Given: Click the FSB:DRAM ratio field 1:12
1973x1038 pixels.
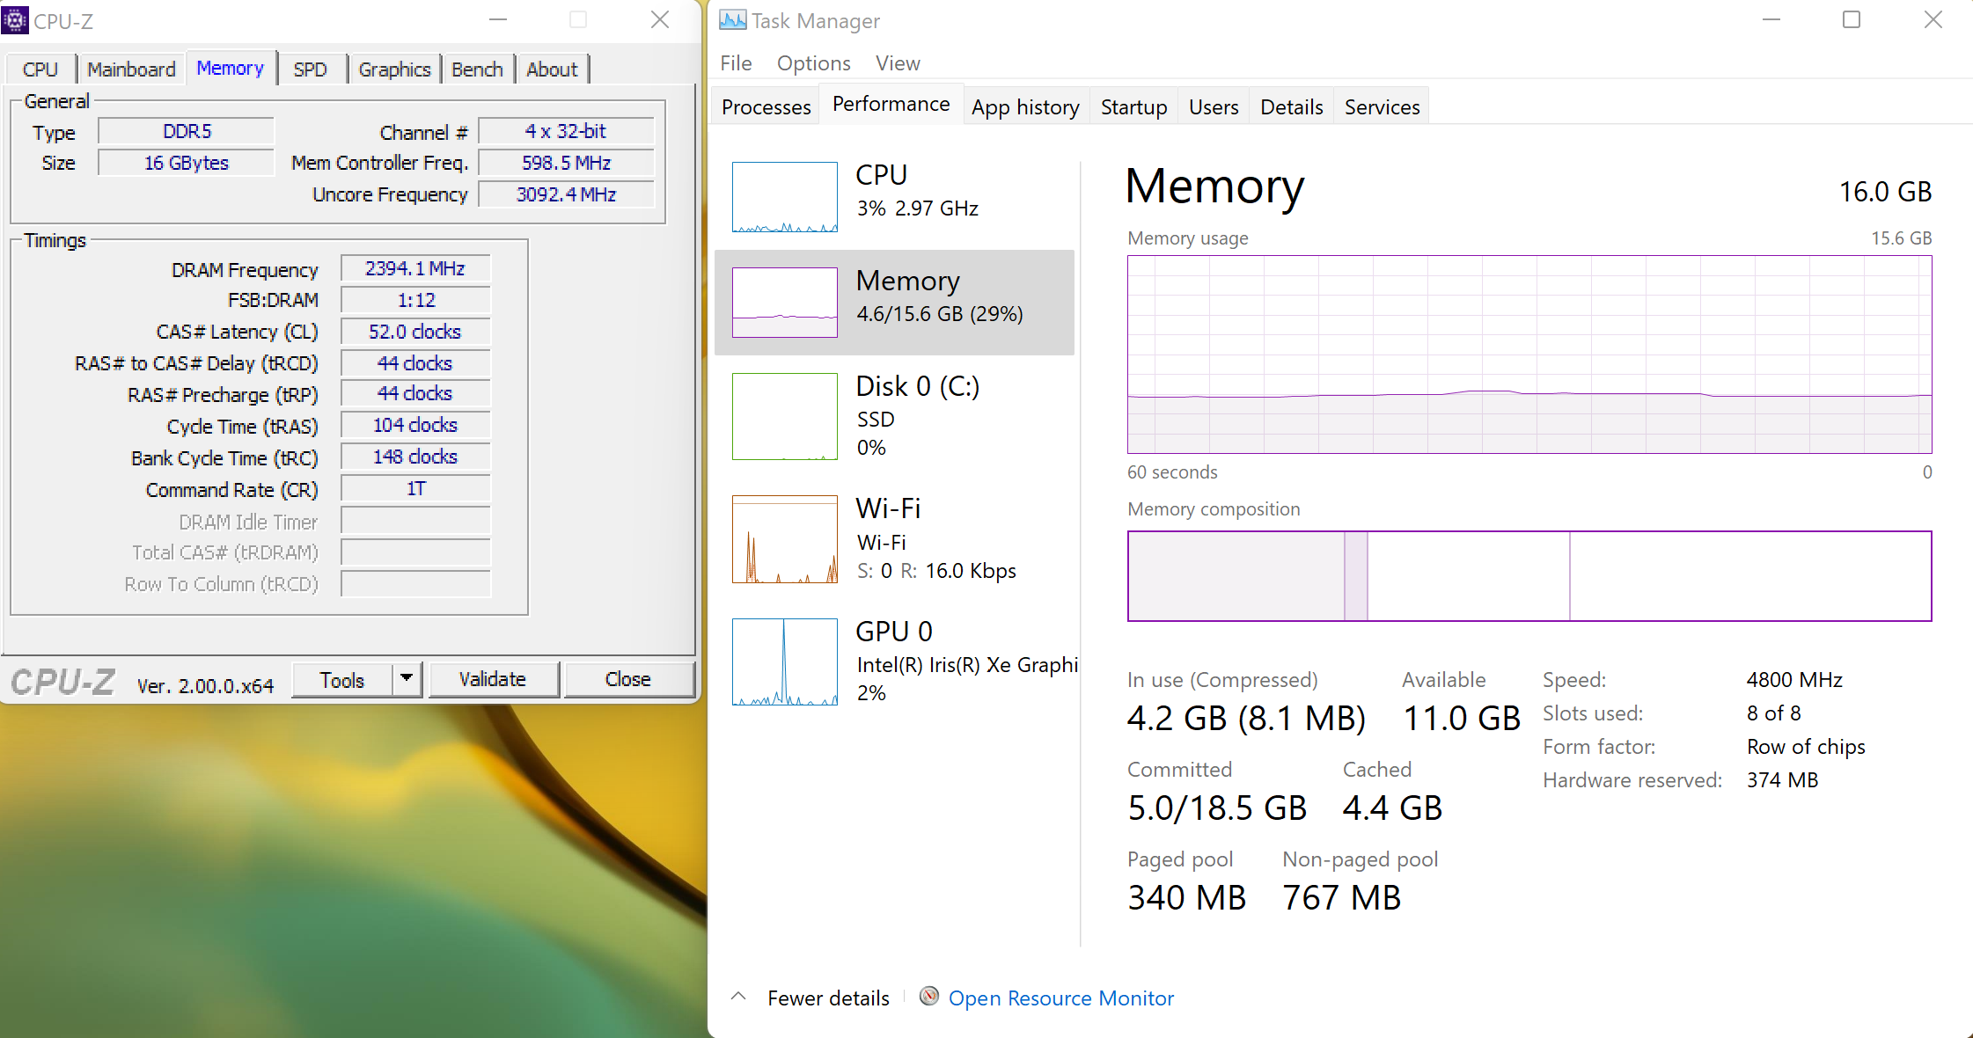Looking at the screenshot, I should click(415, 300).
